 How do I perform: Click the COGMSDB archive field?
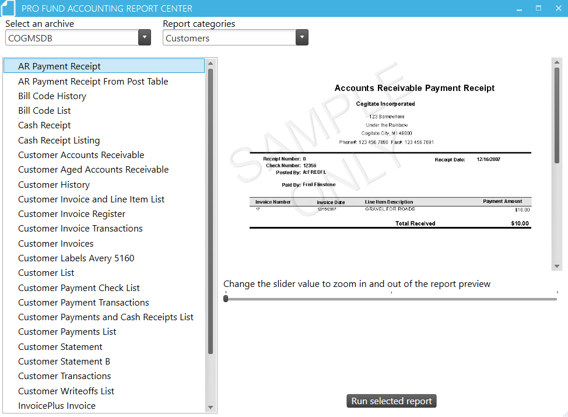[72, 38]
